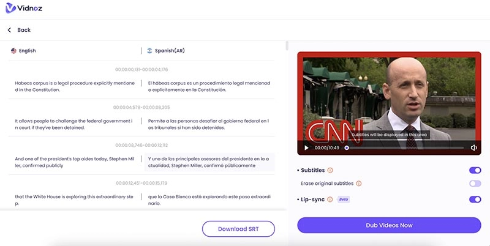Viewport: 490px width, 246px height.
Task: Click the Lip-sync Beta badge
Action: pos(343,199)
